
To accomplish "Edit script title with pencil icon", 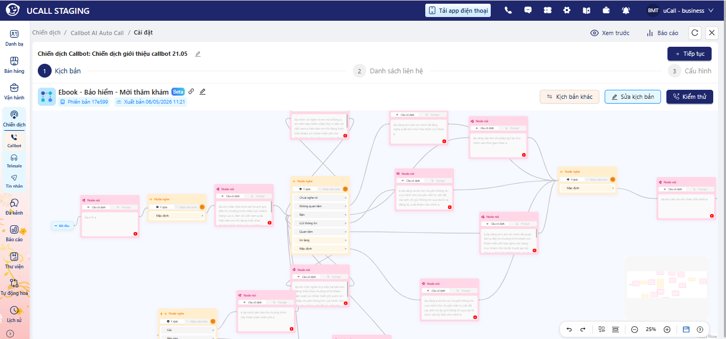I will coord(202,91).
